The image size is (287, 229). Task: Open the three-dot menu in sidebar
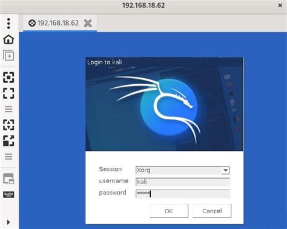tap(8, 24)
